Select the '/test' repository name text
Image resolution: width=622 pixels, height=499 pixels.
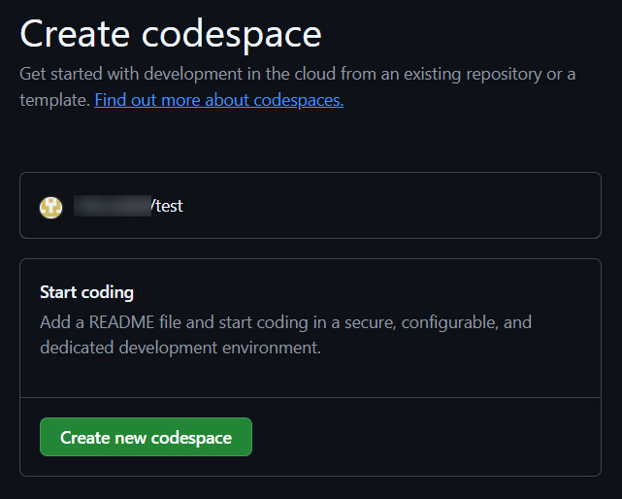tap(167, 206)
